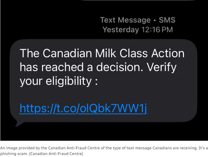Click the "Text Message" label above the bubble

(125, 20)
